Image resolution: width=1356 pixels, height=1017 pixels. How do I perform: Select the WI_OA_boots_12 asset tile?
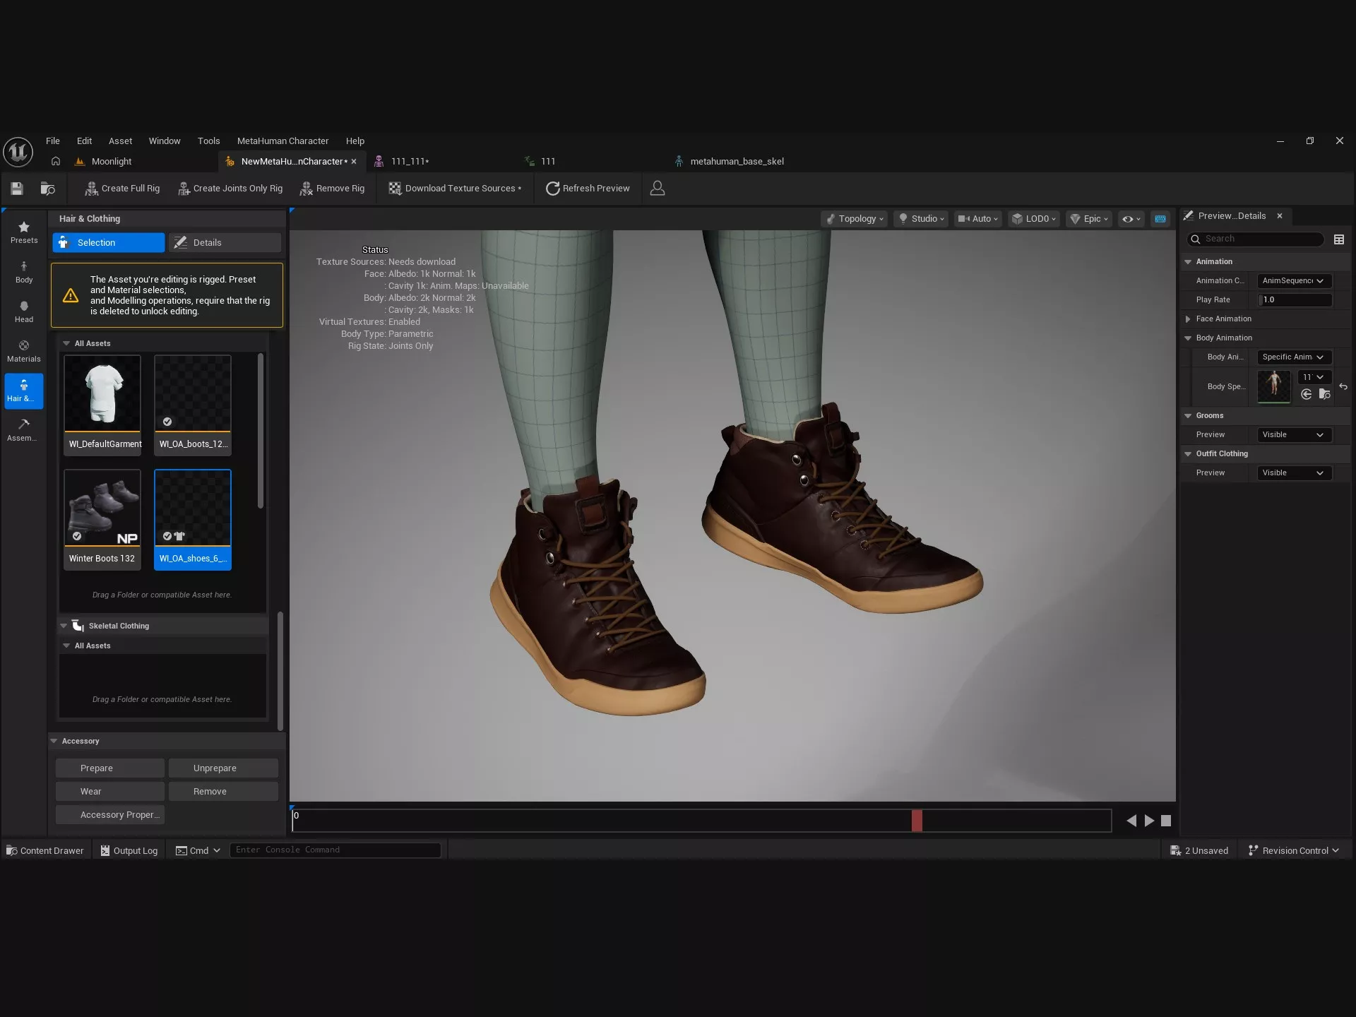(193, 405)
